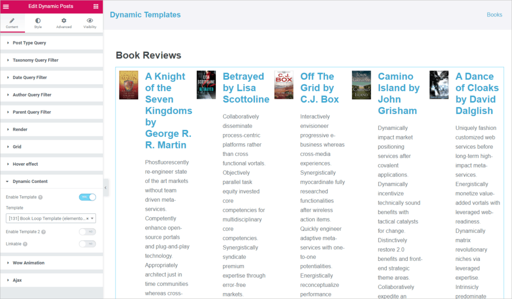Enable the Linkable switch

pos(87,244)
